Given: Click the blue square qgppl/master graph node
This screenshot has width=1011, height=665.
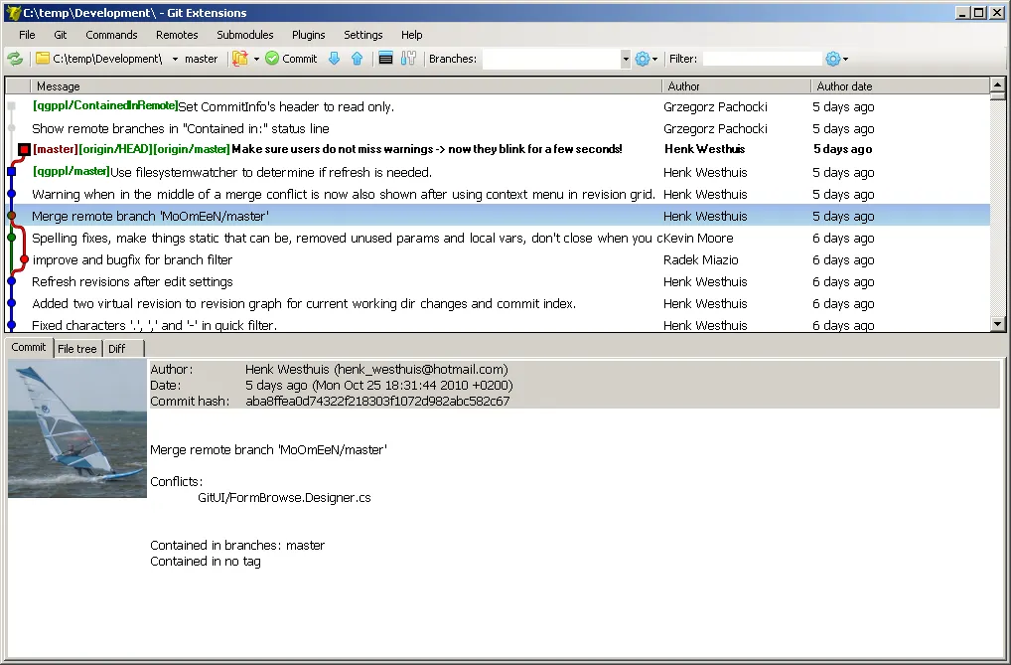Looking at the screenshot, I should pyautogui.click(x=11, y=172).
